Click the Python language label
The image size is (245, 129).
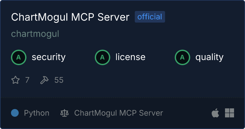click(36, 113)
